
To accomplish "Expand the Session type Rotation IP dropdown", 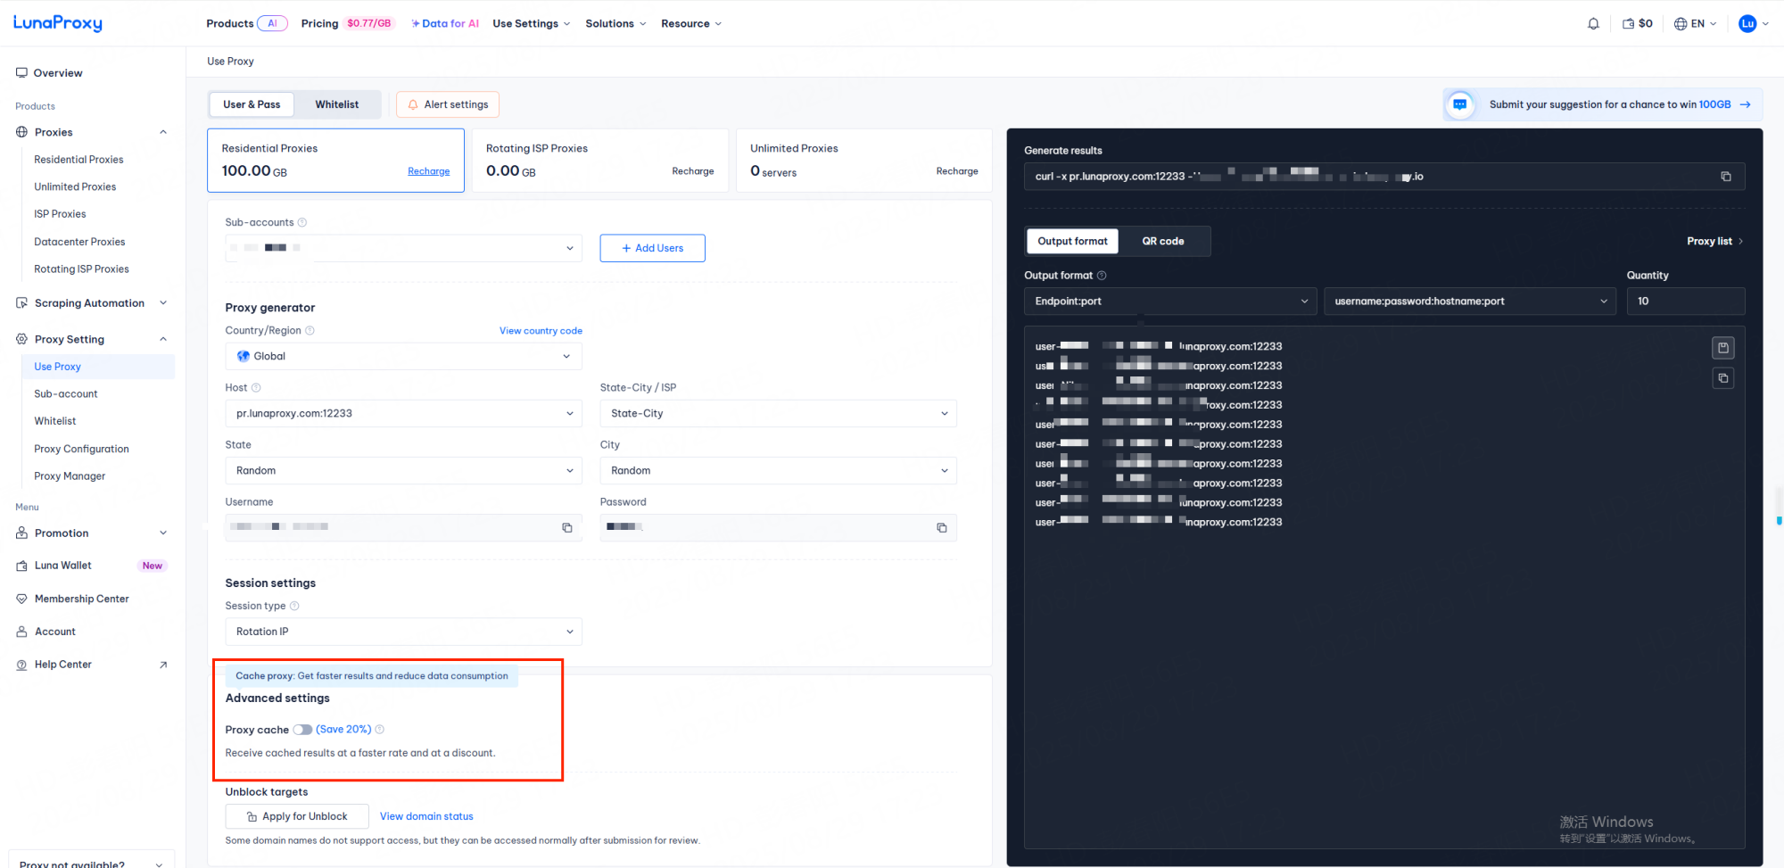I will pos(403,632).
